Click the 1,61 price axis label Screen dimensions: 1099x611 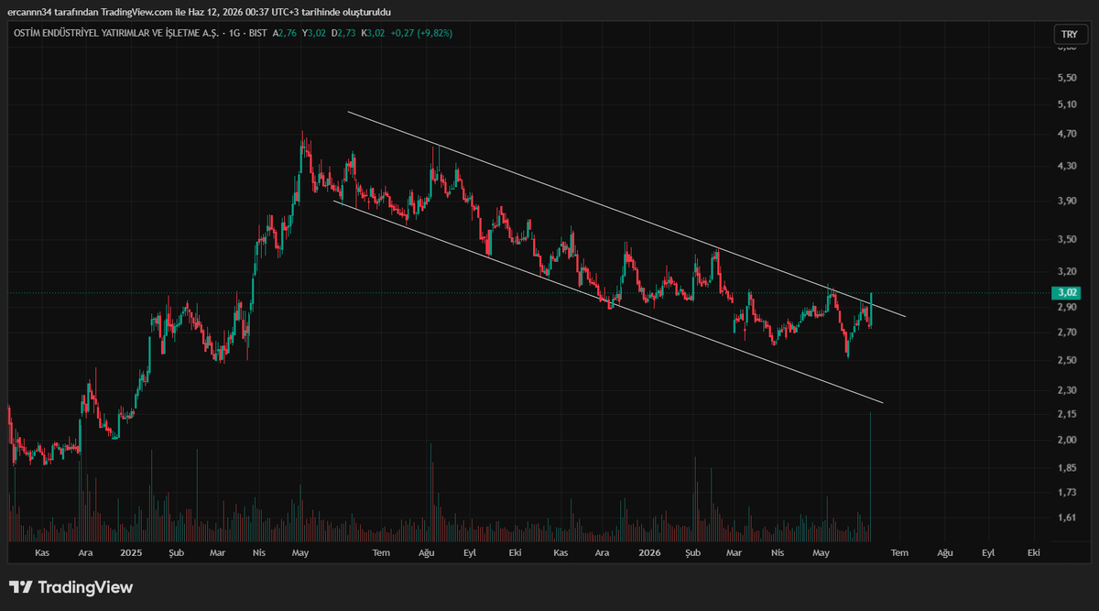[x=1066, y=518]
